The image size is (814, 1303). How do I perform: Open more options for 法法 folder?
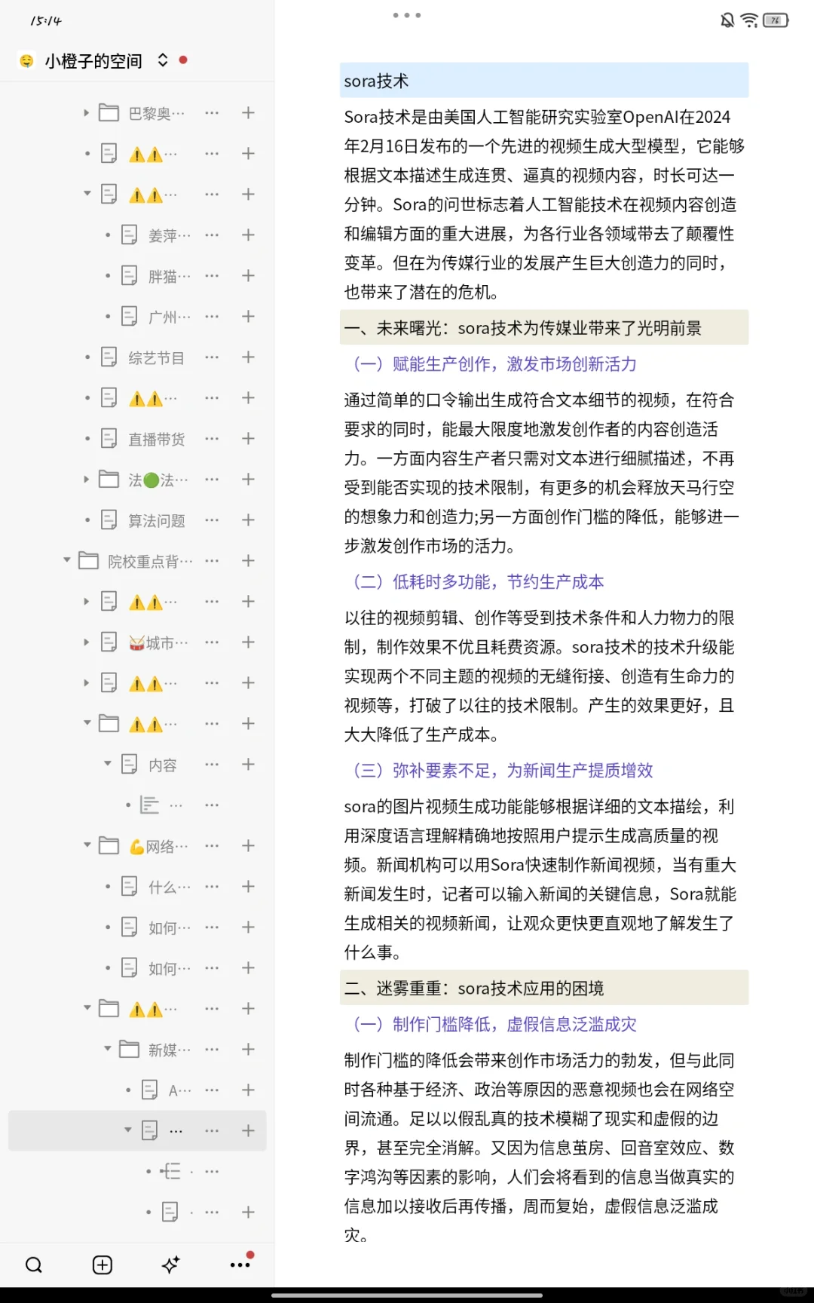212,480
